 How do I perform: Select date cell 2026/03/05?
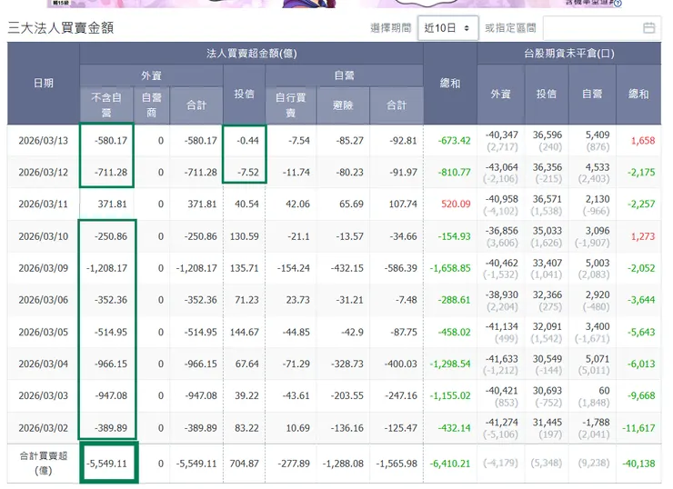pos(44,332)
